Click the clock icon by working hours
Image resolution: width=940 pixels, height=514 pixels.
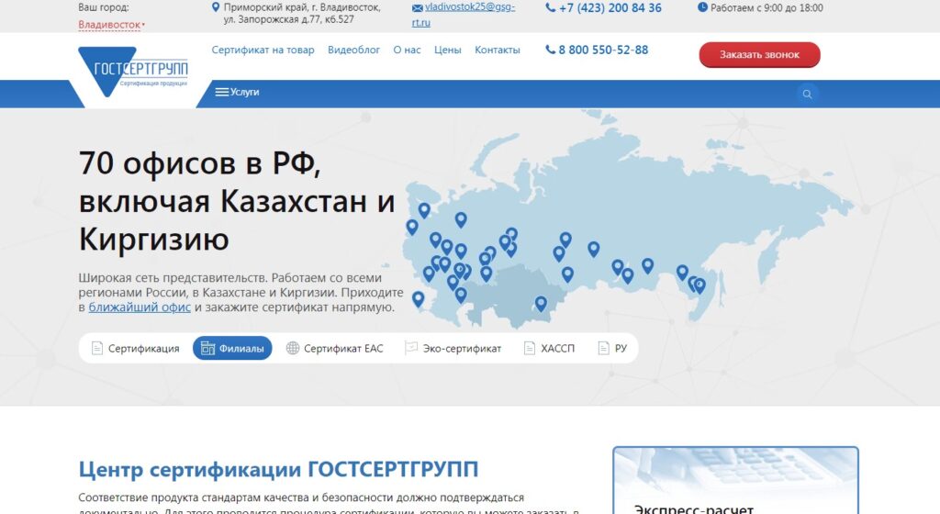tap(702, 7)
